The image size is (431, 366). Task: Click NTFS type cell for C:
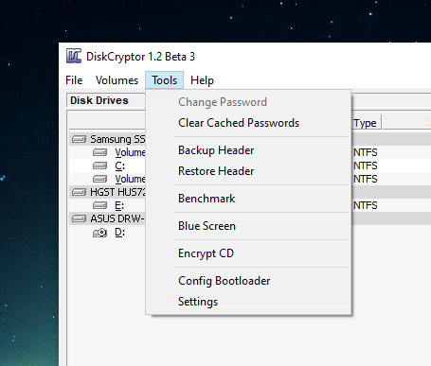pos(366,166)
